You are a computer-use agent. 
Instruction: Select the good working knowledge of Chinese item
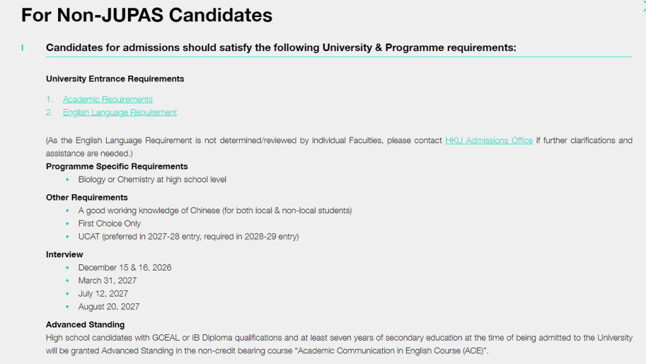[215, 211]
